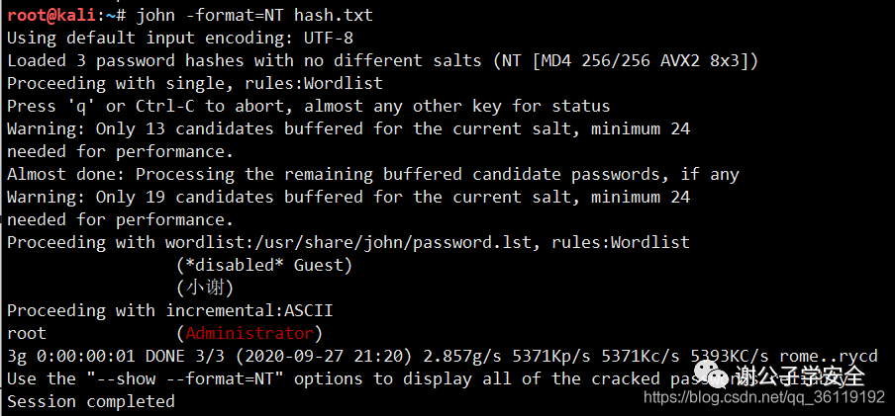Select the rome..rycd candidate range text
The height and width of the screenshot is (416, 895).
[829, 357]
